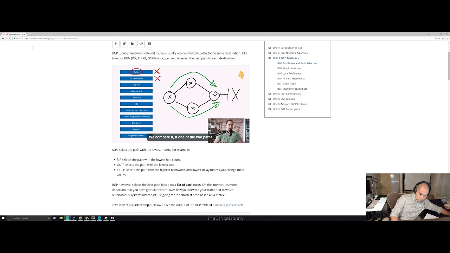Click the AS path length bar in video
Screen dimensions: 450x253
tap(136, 91)
